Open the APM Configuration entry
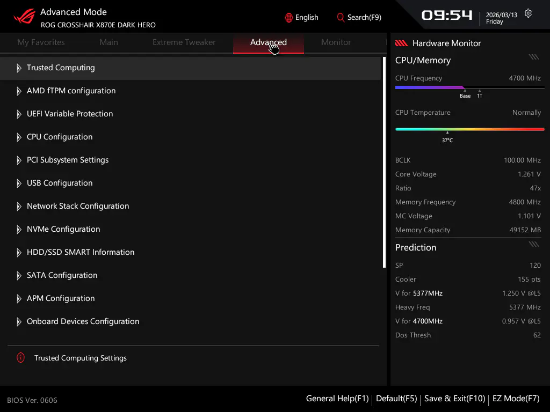550x412 pixels. 191,299
